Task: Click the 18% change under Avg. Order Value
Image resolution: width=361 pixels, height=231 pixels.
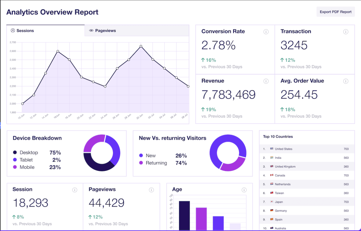Action: pyautogui.click(x=288, y=110)
